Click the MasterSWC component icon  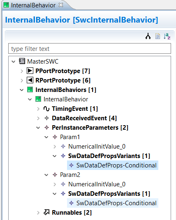[x=22, y=61]
